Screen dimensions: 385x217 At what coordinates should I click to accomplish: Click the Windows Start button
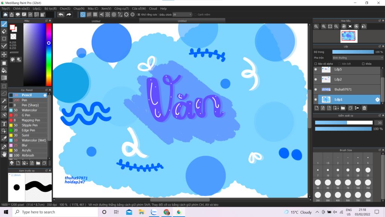6,212
